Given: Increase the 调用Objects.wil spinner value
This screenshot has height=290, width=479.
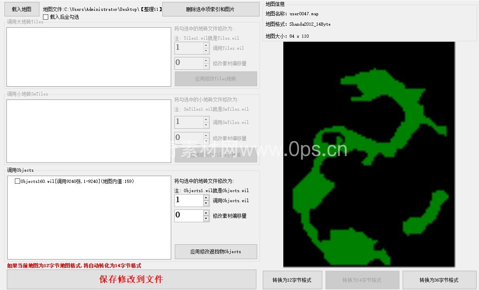Looking at the screenshot, I should tap(206, 198).
